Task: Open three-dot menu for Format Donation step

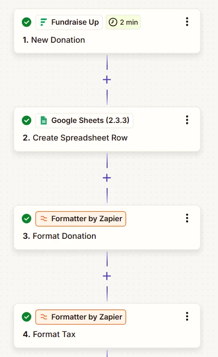Action: pos(187,218)
